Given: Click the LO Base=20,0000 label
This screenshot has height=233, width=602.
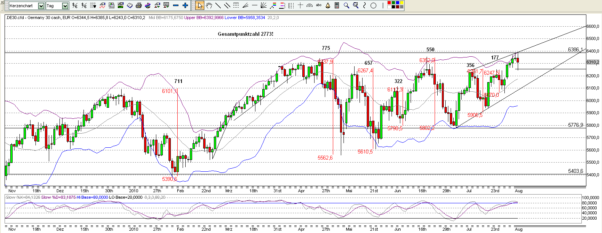Looking at the screenshot, I should click(126, 197).
